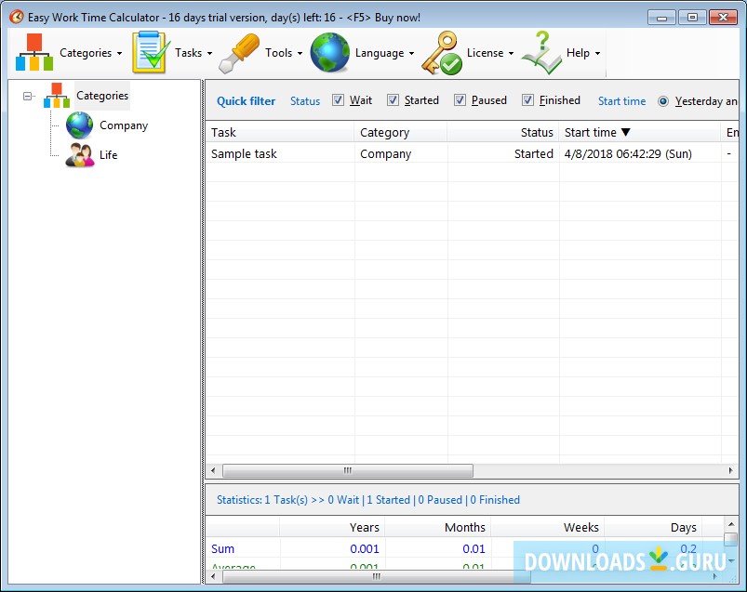The image size is (747, 592).
Task: Toggle the Wait status checkbox
Action: (338, 100)
